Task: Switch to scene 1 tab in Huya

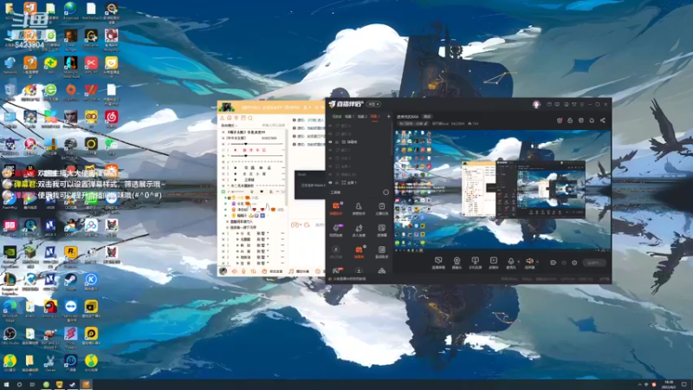Action: click(x=350, y=117)
